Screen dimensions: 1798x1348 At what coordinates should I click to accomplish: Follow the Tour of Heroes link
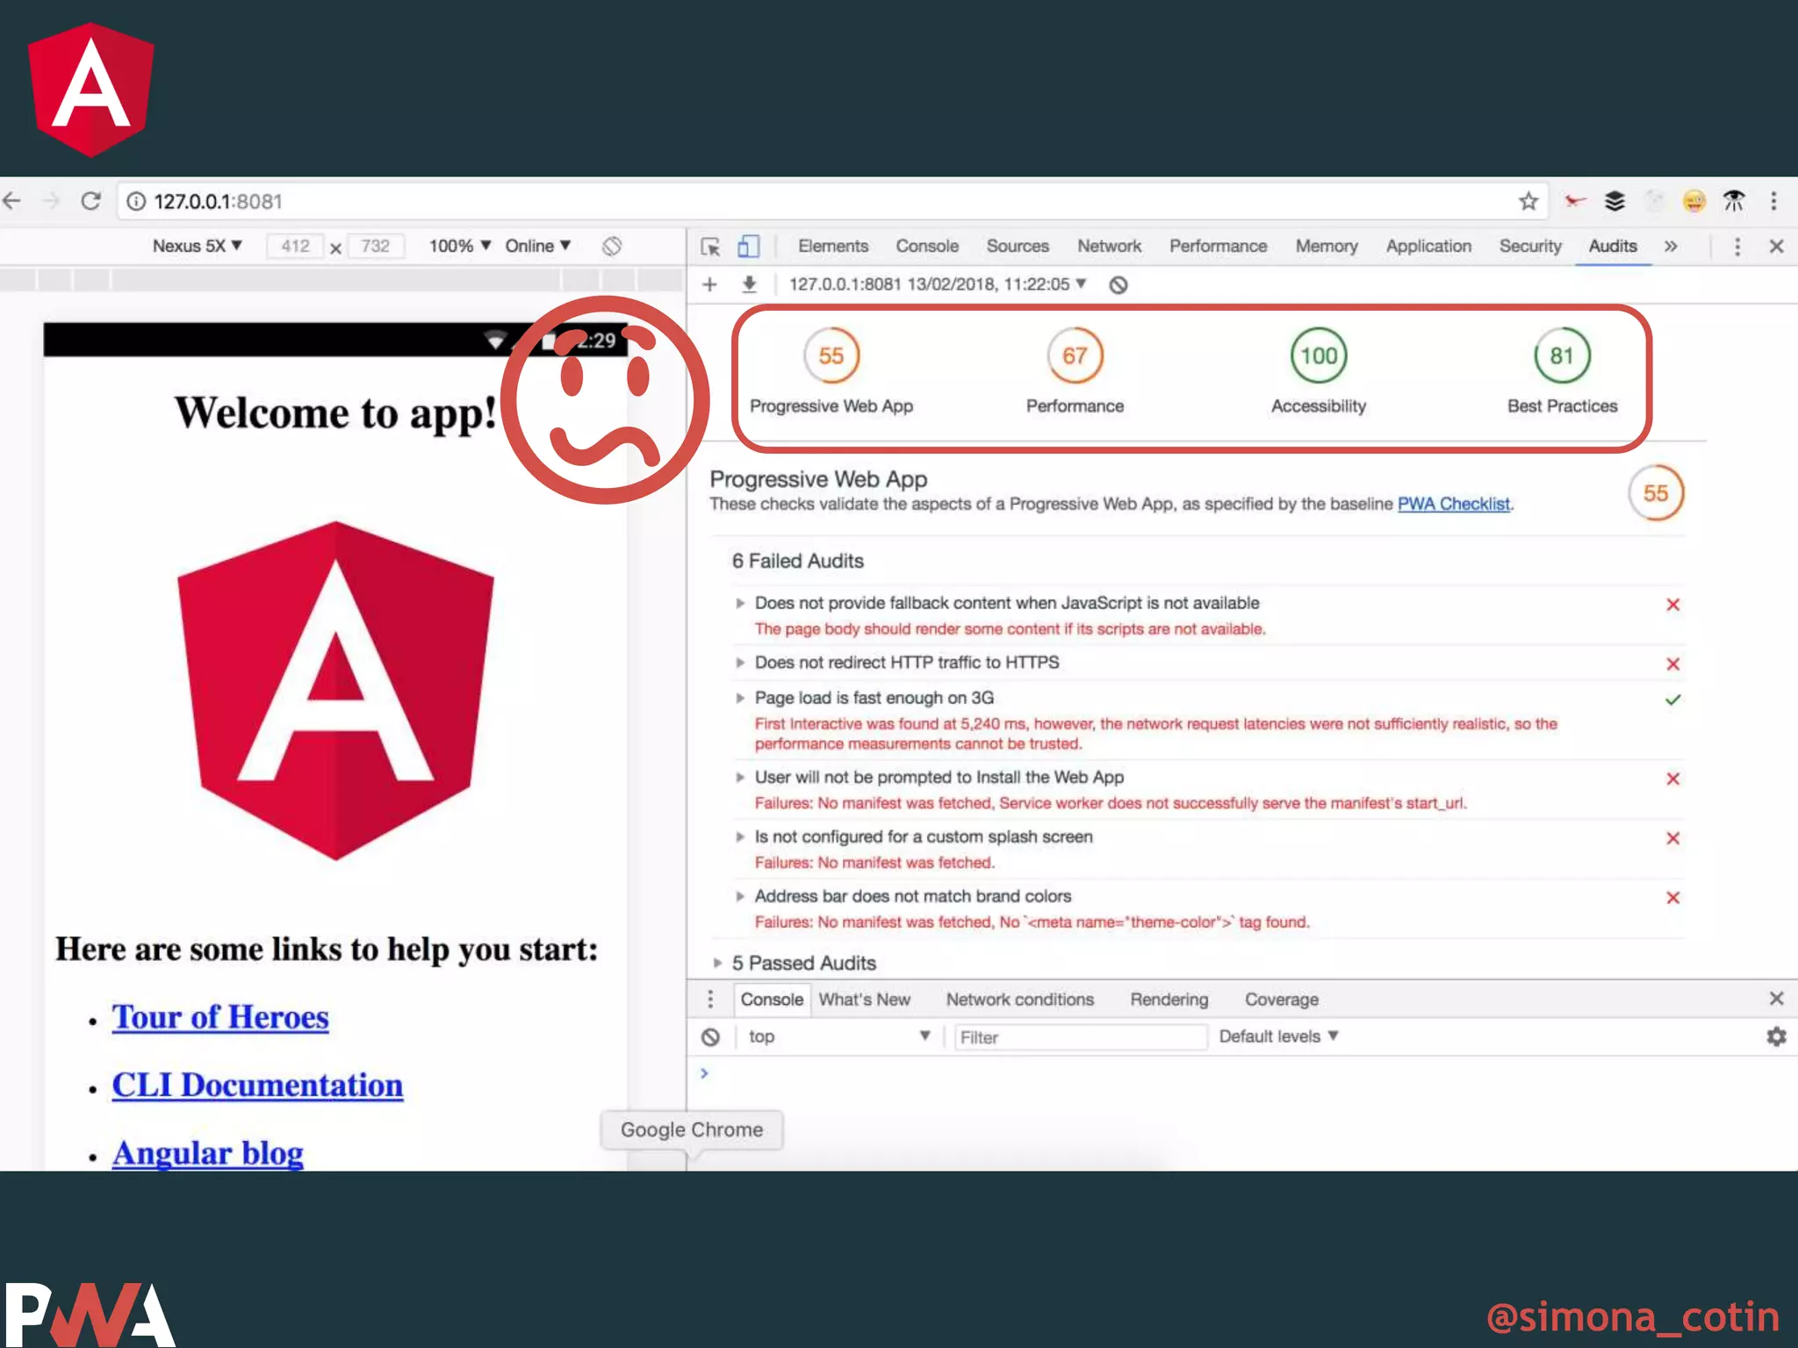coord(220,1017)
